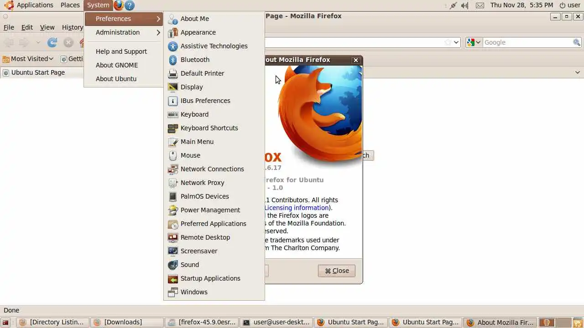The width and height of the screenshot is (584, 328).
Task: Click the Windows preferences icon
Action: coord(172,292)
